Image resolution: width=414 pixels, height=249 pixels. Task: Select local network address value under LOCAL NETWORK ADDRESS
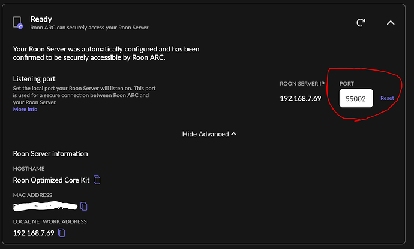point(34,233)
